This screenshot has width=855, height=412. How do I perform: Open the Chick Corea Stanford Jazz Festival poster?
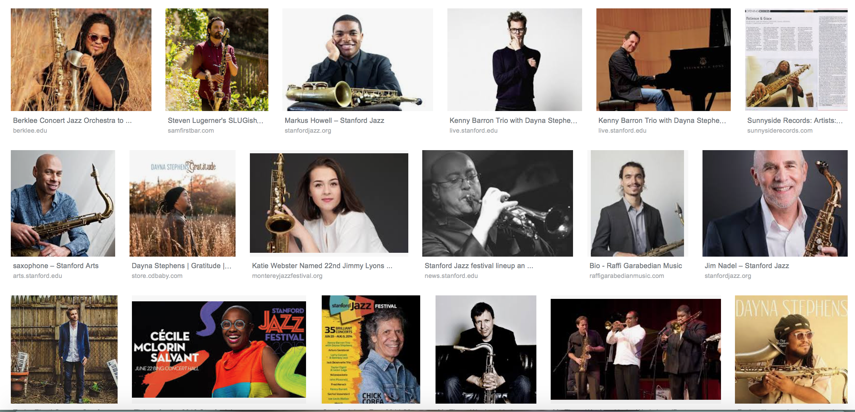[371, 350]
